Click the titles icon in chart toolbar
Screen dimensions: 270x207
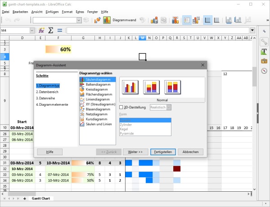pyautogui.click(x=175, y=20)
